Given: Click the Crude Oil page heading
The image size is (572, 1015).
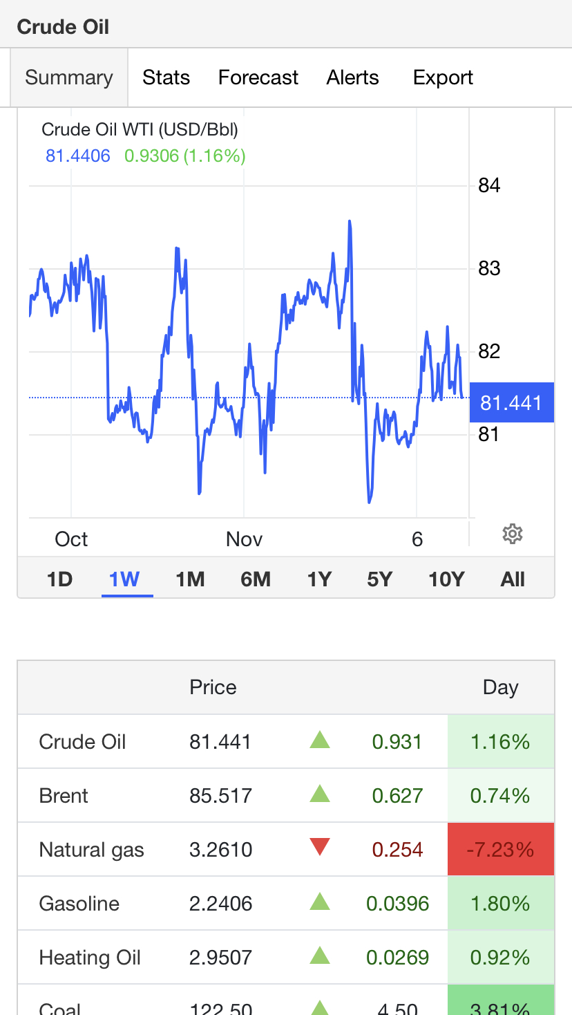Looking at the screenshot, I should [63, 27].
